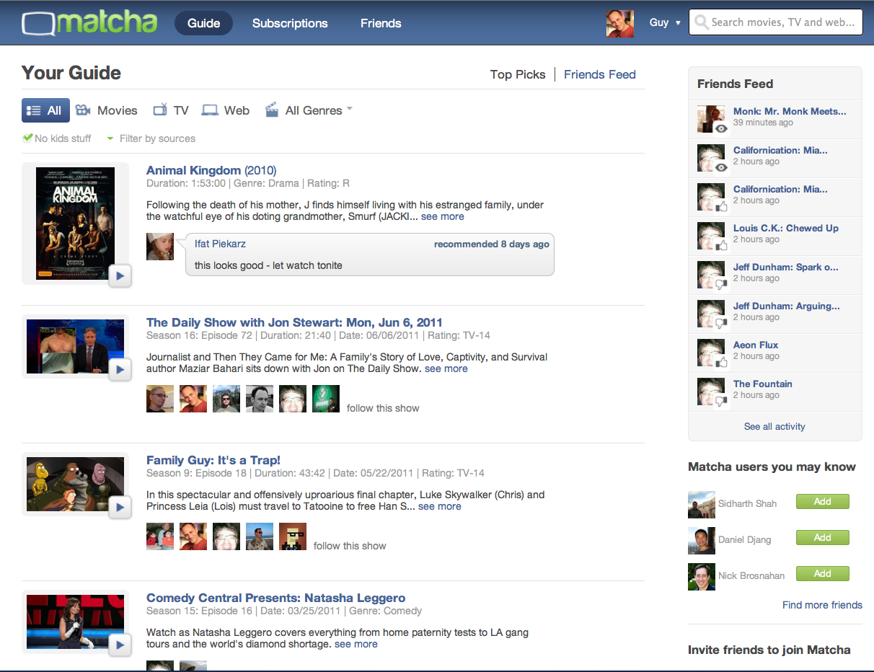The height and width of the screenshot is (672, 874).
Task: Expand Animal Kingdom description with see more
Action: 443,216
